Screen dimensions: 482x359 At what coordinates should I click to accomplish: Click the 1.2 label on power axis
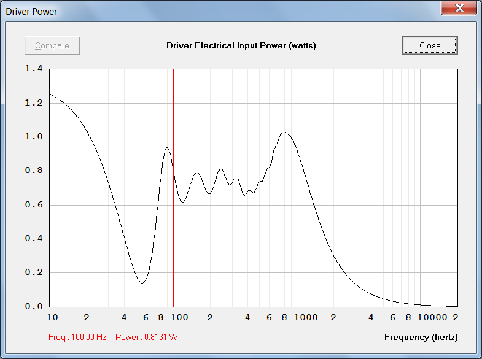click(x=34, y=102)
